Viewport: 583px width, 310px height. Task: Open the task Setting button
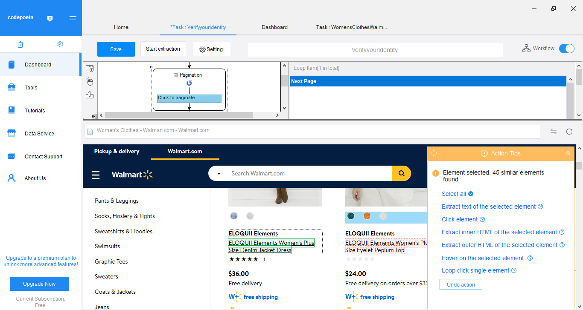tap(211, 49)
